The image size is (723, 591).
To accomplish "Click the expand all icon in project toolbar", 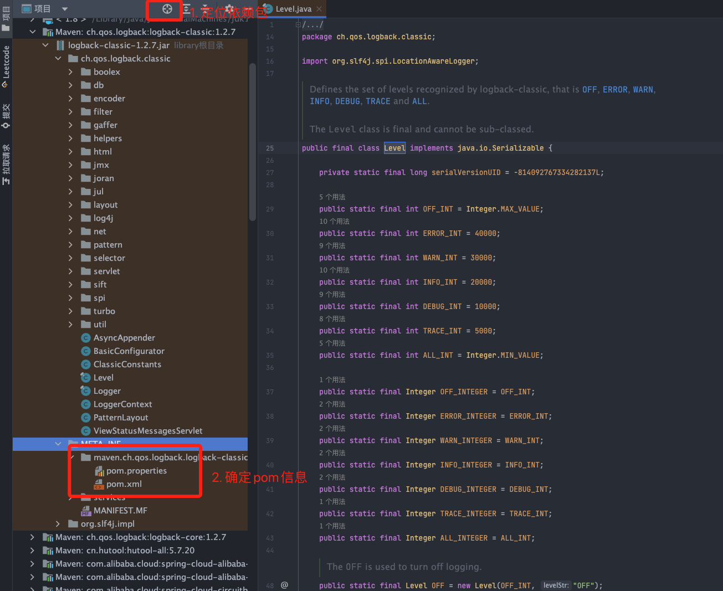I will click(187, 9).
